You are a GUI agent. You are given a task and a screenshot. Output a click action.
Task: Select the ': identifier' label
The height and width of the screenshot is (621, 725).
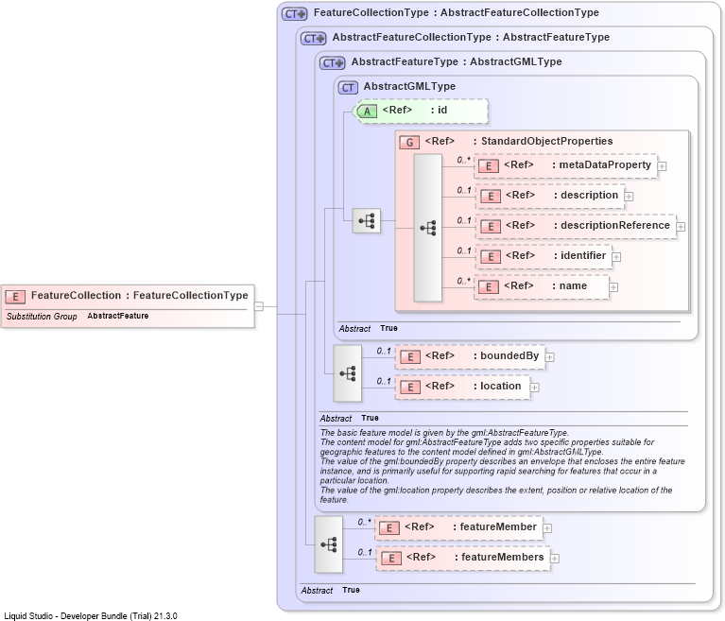579,256
